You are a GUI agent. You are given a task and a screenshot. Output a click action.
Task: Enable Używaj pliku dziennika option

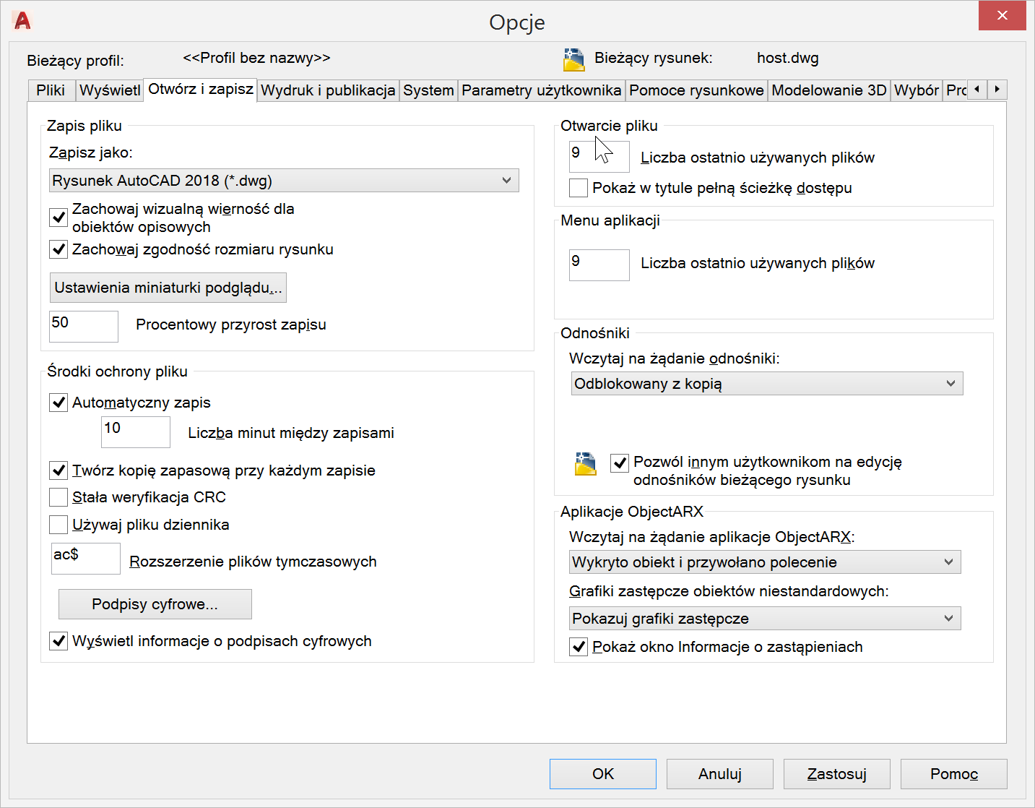(x=59, y=525)
